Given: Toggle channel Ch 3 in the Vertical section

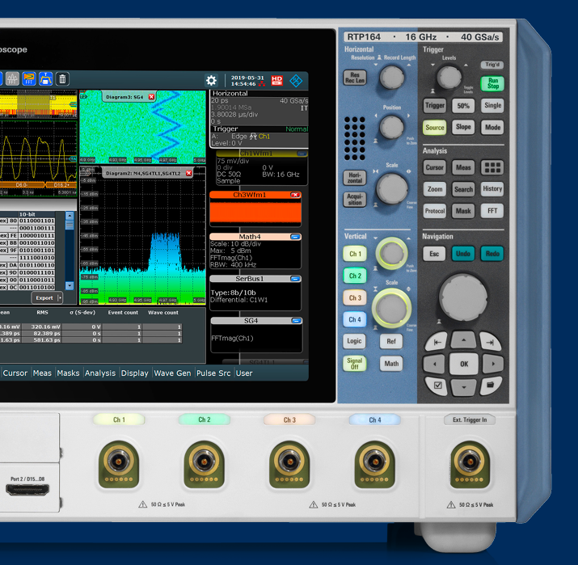Looking at the screenshot, I should coord(355,297).
